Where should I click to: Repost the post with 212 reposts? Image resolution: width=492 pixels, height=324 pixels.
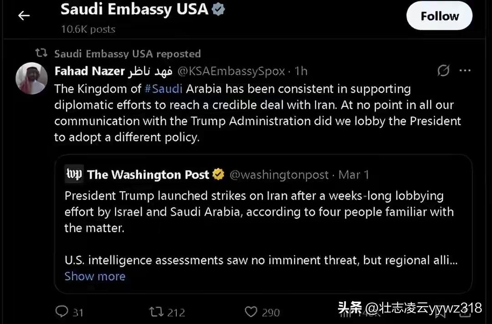[156, 312]
